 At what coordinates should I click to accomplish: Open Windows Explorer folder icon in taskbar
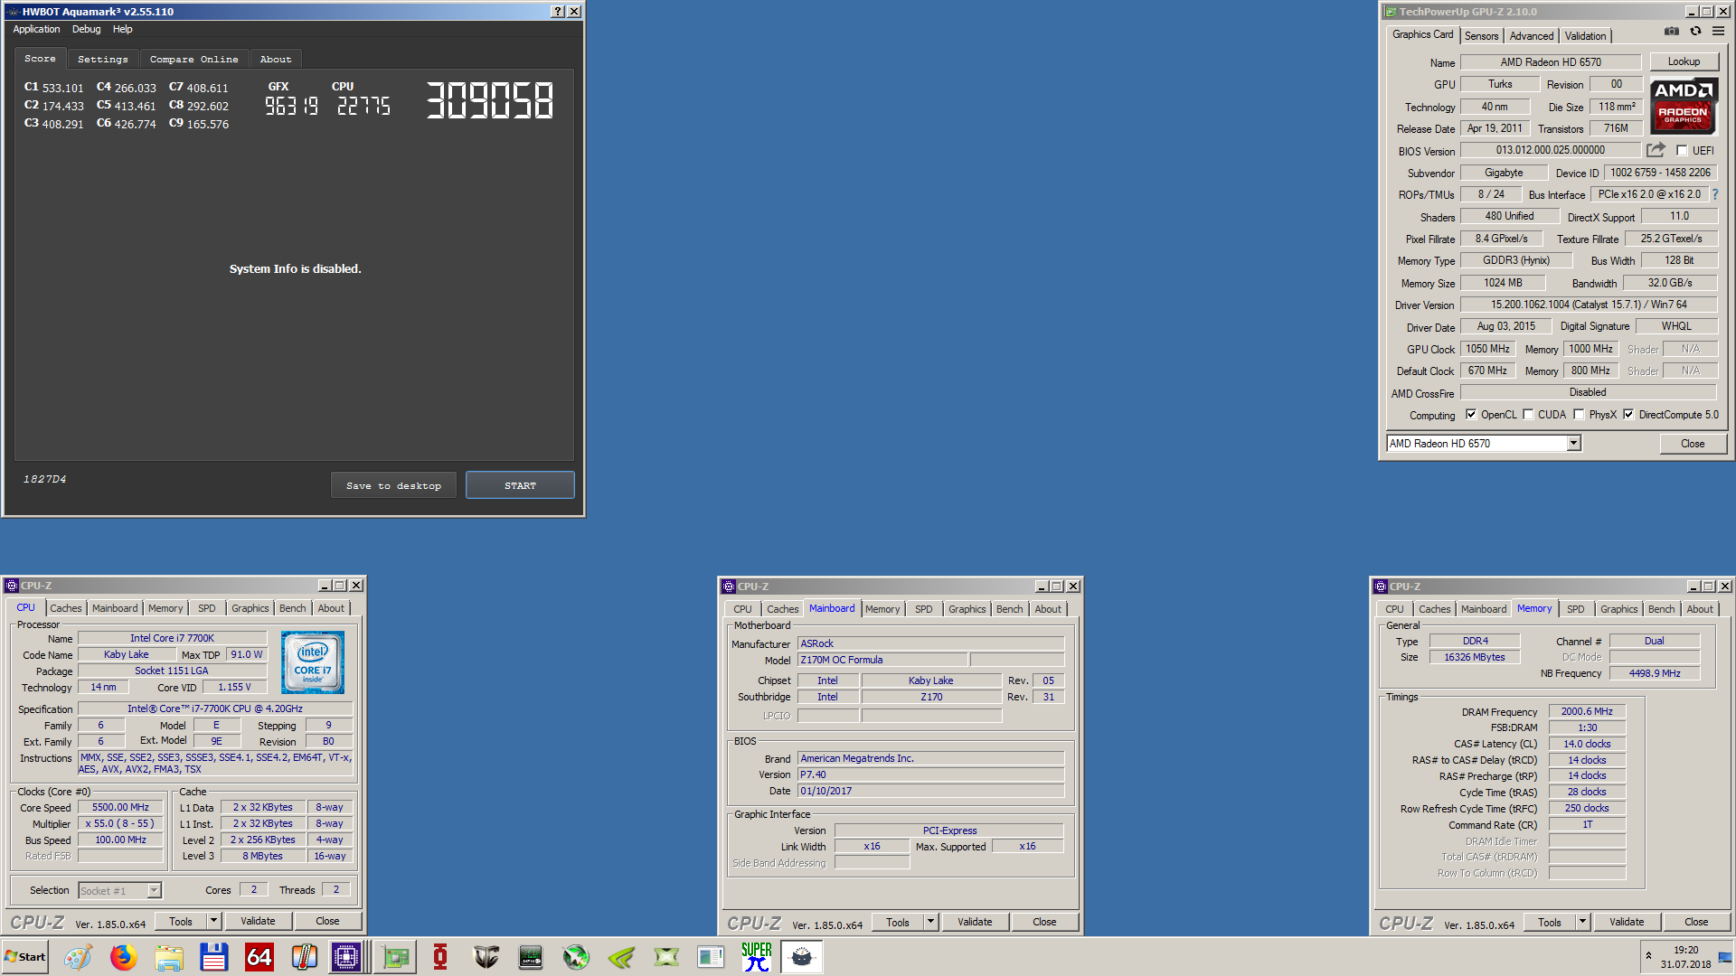pos(169,957)
